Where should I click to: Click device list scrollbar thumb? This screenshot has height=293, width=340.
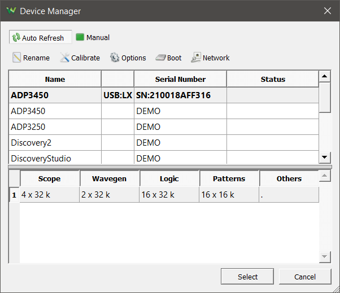pyautogui.click(x=325, y=97)
